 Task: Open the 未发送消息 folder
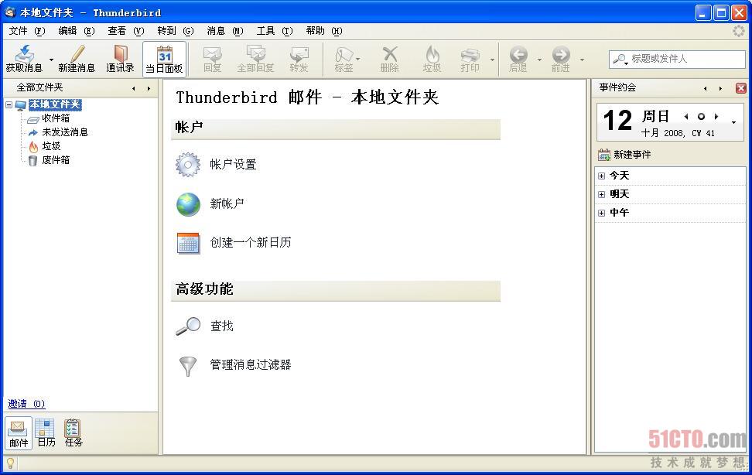(65, 132)
